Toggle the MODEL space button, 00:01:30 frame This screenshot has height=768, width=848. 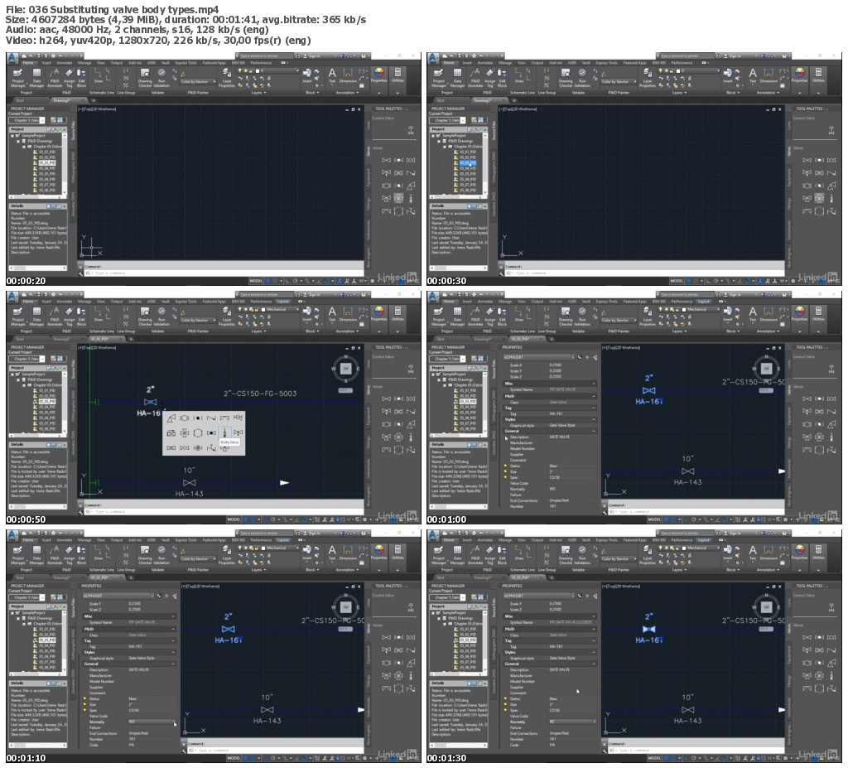[654, 758]
